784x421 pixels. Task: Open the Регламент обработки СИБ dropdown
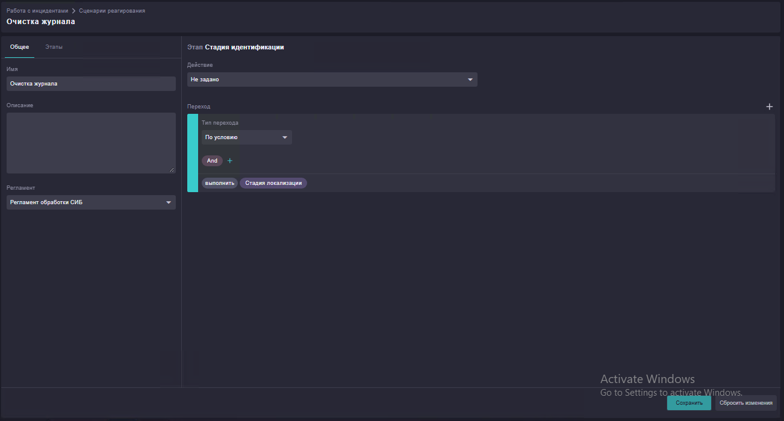(x=91, y=202)
